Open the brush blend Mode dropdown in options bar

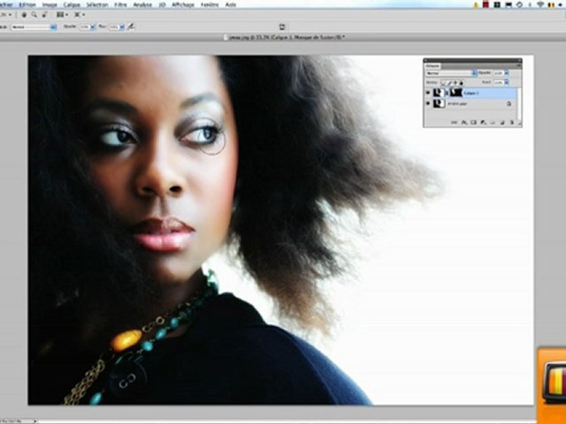(34, 27)
